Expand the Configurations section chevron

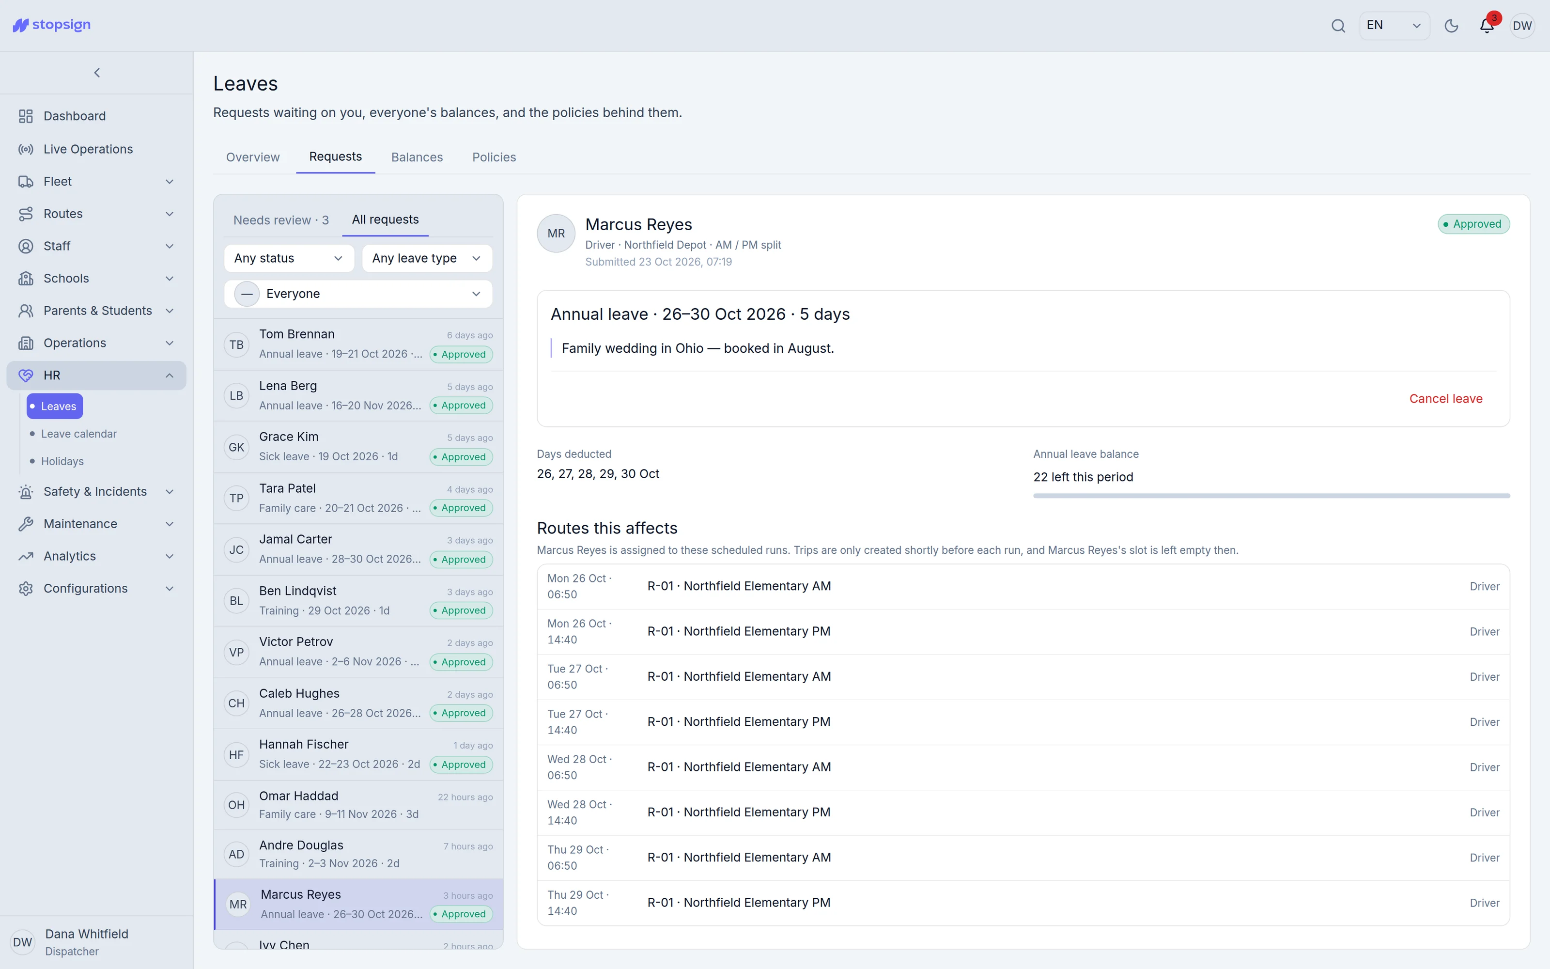click(170, 588)
